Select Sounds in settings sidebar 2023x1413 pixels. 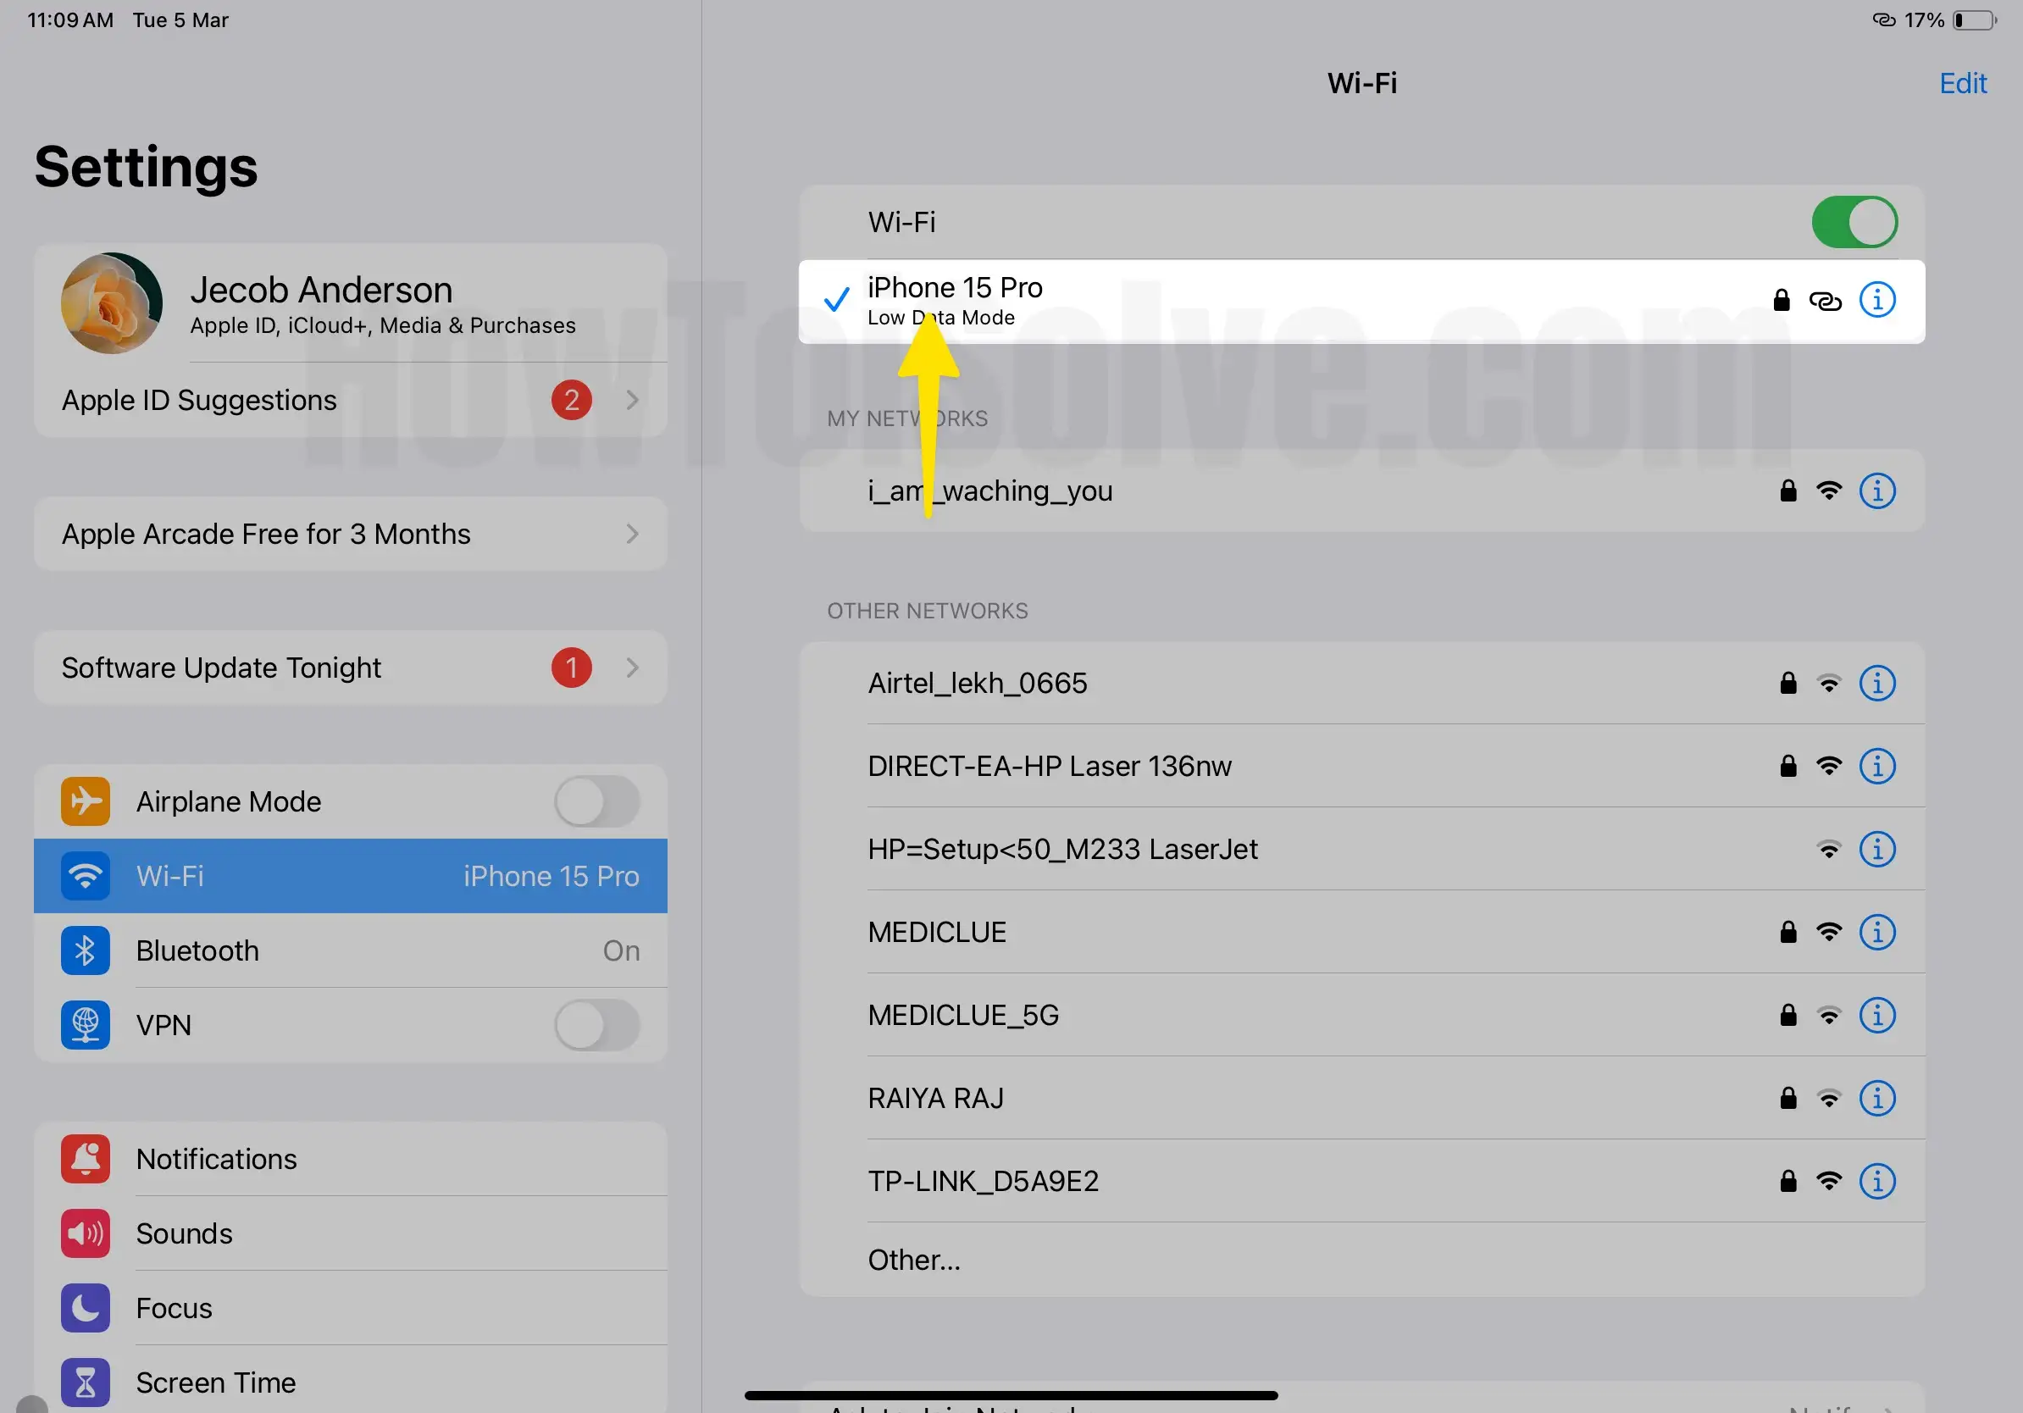click(x=184, y=1233)
